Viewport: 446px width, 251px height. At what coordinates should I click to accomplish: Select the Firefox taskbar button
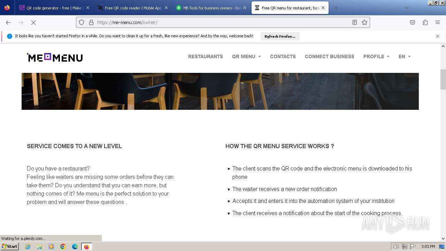[x=86, y=246]
